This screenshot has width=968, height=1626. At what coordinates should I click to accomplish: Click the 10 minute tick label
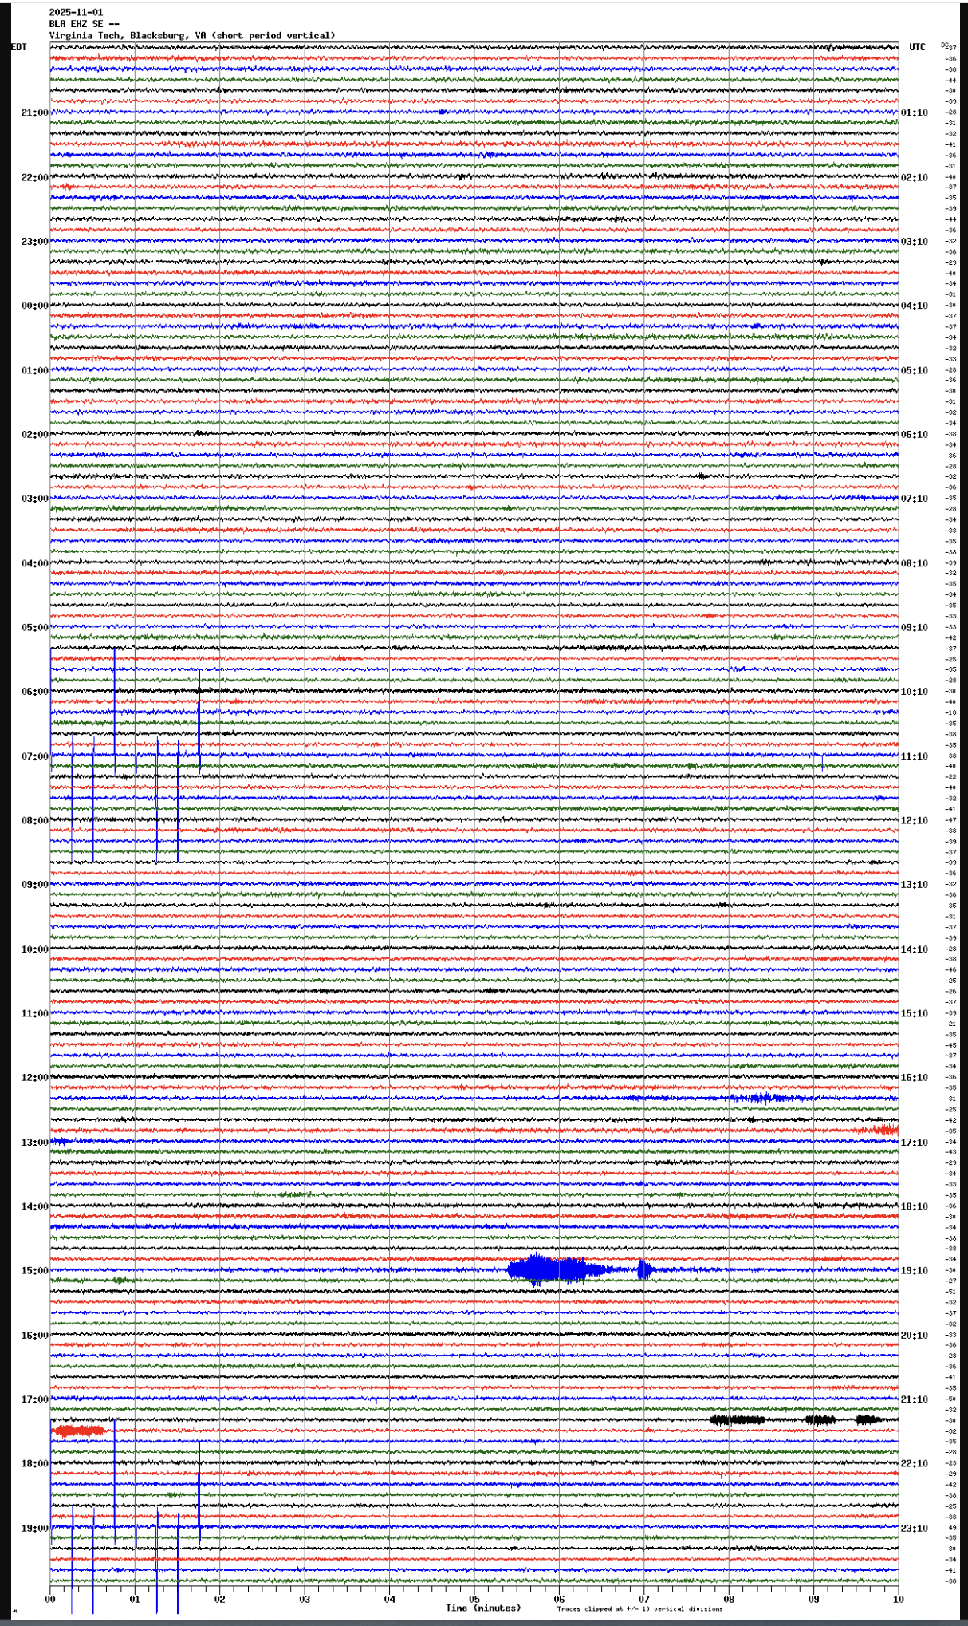tap(898, 1599)
